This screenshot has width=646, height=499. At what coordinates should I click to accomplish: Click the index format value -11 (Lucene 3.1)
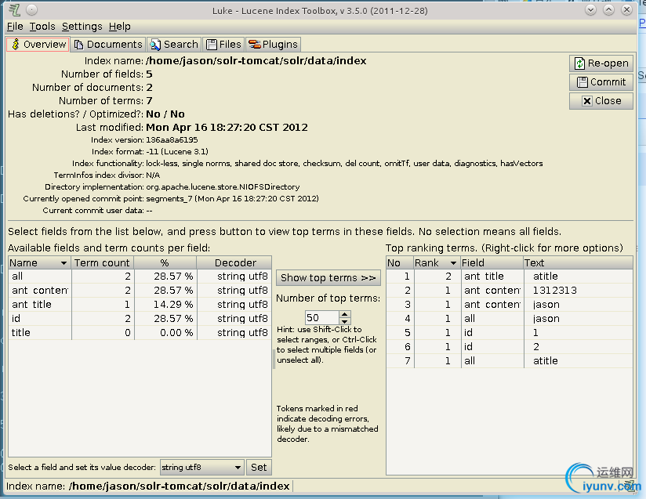[176, 151]
